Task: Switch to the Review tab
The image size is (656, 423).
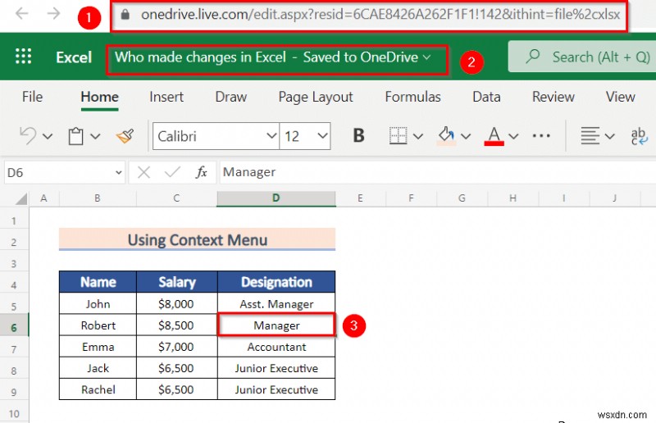Action: pos(553,97)
